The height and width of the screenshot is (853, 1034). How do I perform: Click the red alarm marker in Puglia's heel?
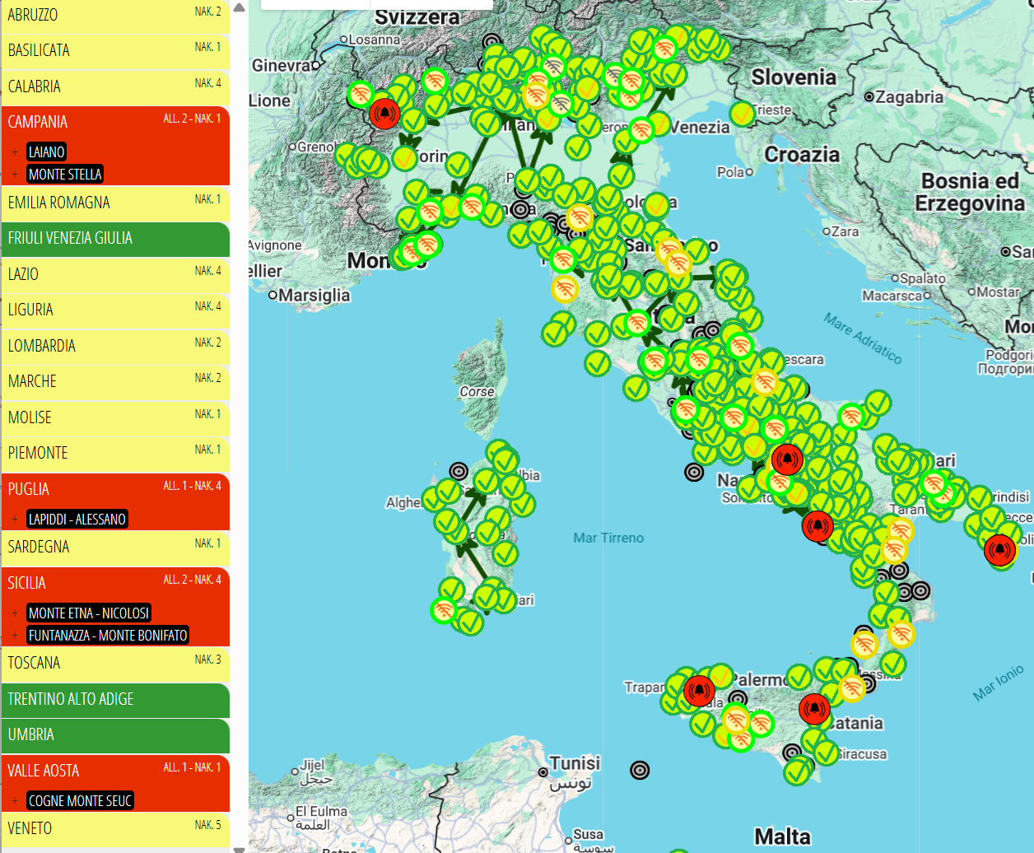click(999, 549)
